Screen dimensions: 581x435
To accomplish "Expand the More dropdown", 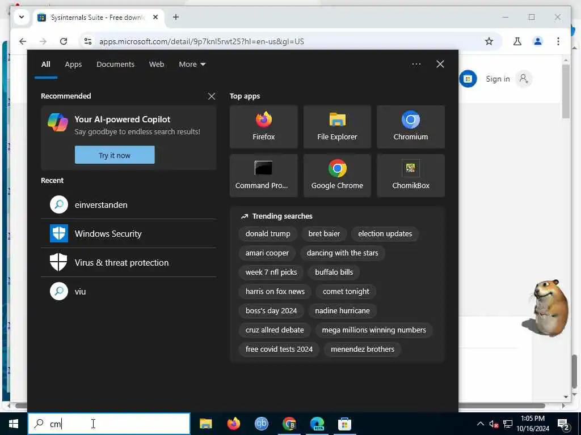I will 192,65.
